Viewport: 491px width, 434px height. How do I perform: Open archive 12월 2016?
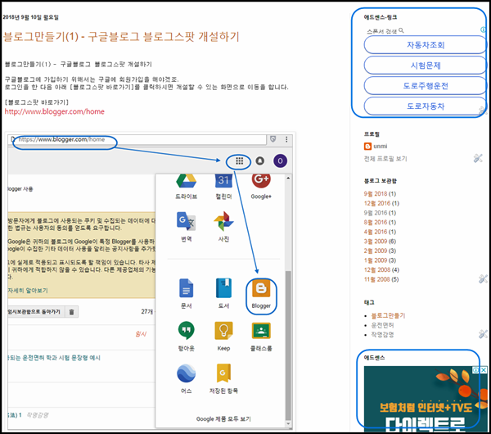pos(377,203)
